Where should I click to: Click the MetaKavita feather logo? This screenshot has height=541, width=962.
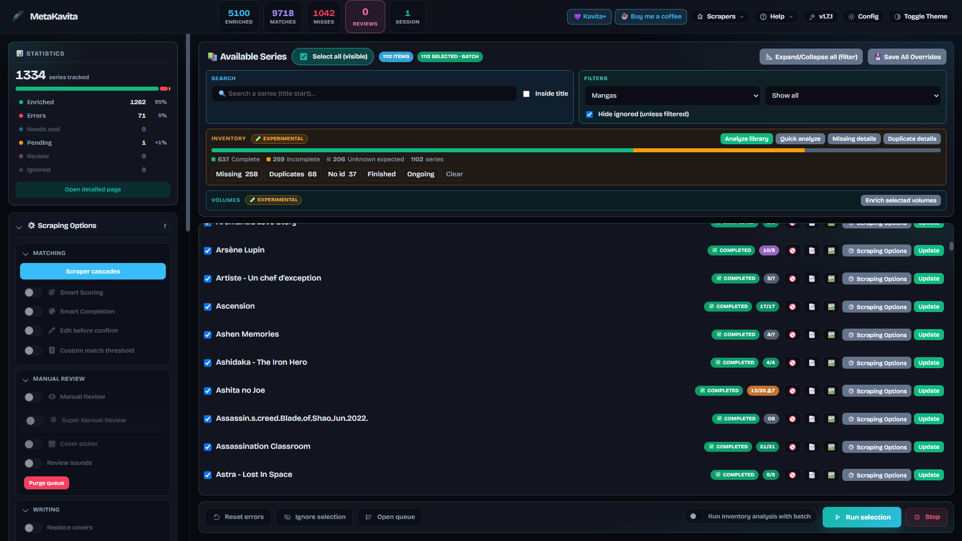[x=18, y=16]
